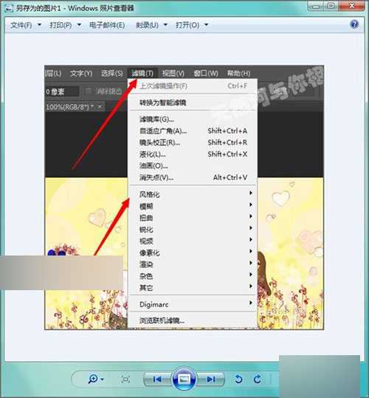The image size is (369, 398).
Task: Minimize the Photo Viewer window
Action: click(316, 7)
